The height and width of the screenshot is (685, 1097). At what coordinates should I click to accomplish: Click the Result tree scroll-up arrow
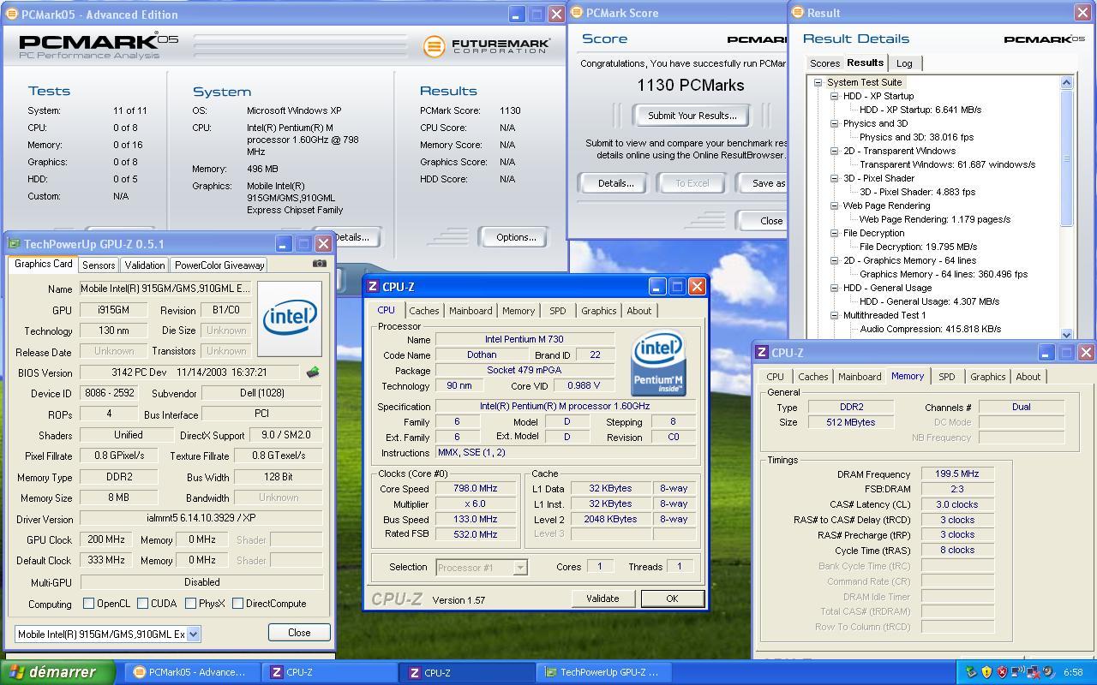tap(1067, 83)
